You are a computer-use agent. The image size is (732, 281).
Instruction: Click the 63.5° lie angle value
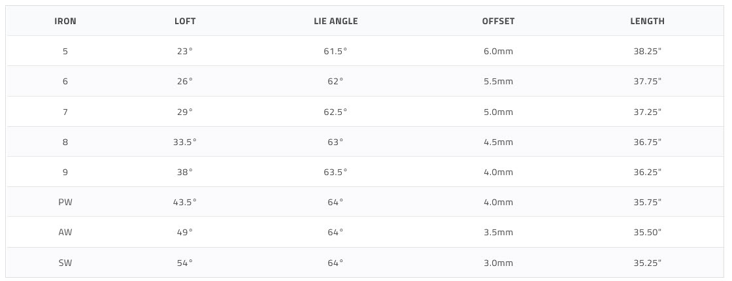[336, 173]
